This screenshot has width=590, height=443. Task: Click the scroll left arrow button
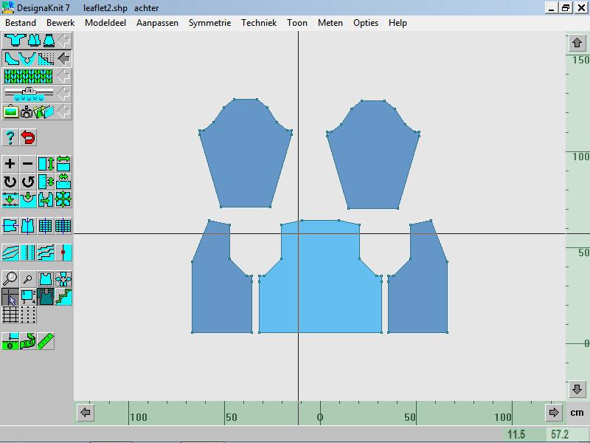coord(86,413)
